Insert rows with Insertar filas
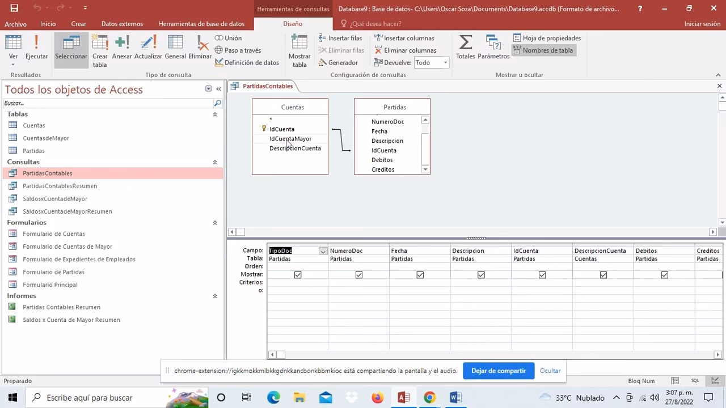Image resolution: width=726 pixels, height=408 pixels. tap(340, 38)
